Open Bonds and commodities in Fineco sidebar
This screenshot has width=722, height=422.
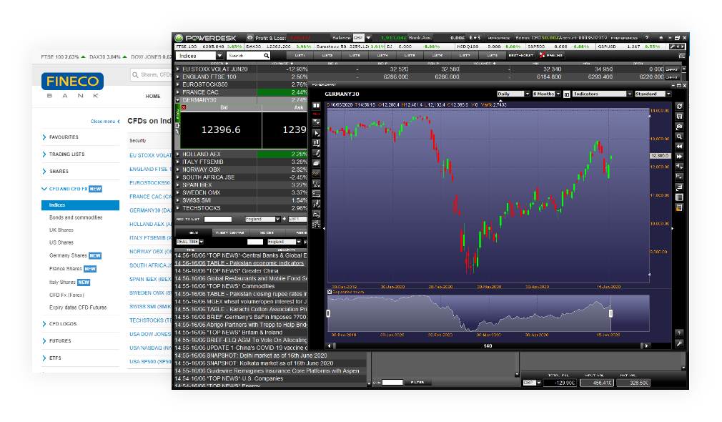[x=76, y=217]
